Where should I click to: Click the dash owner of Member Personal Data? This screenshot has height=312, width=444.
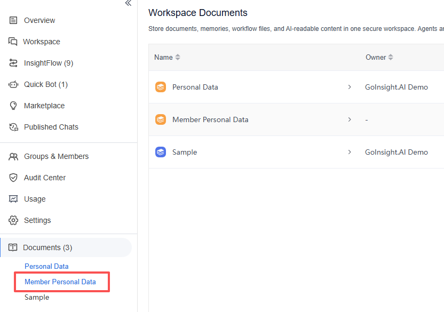click(x=367, y=120)
